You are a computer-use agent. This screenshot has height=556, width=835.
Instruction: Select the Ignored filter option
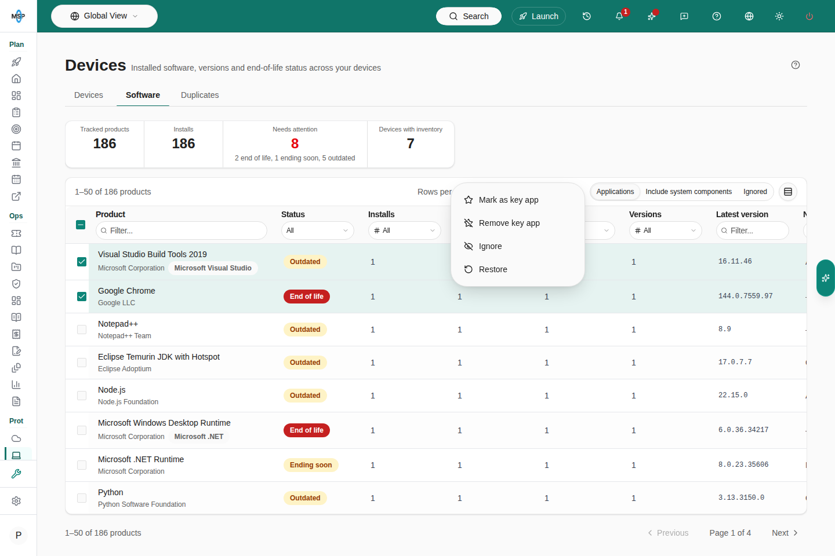[755, 192]
